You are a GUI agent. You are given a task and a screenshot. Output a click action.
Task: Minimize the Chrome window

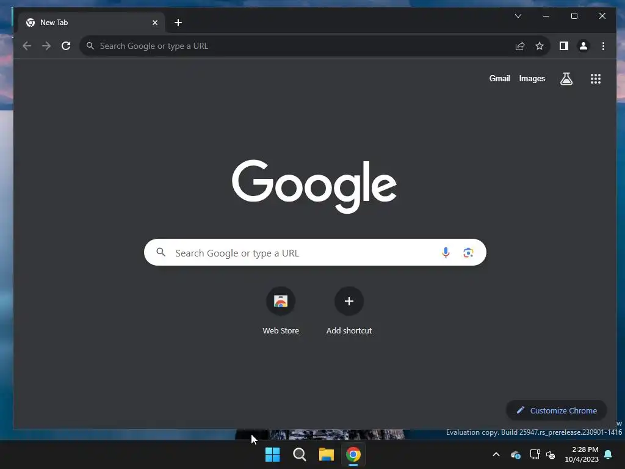546,16
